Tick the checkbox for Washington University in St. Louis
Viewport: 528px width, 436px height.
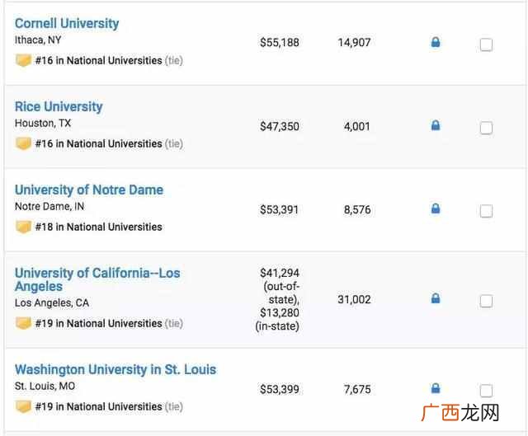point(486,391)
